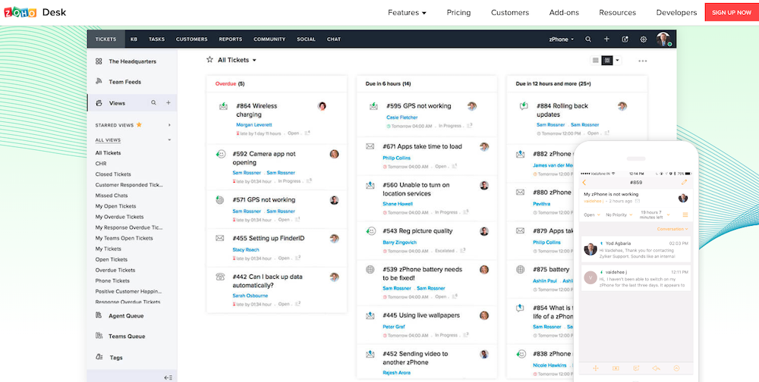Image resolution: width=759 pixels, height=382 pixels.
Task: Open Agent Queue in the sidebar
Action: coord(125,316)
